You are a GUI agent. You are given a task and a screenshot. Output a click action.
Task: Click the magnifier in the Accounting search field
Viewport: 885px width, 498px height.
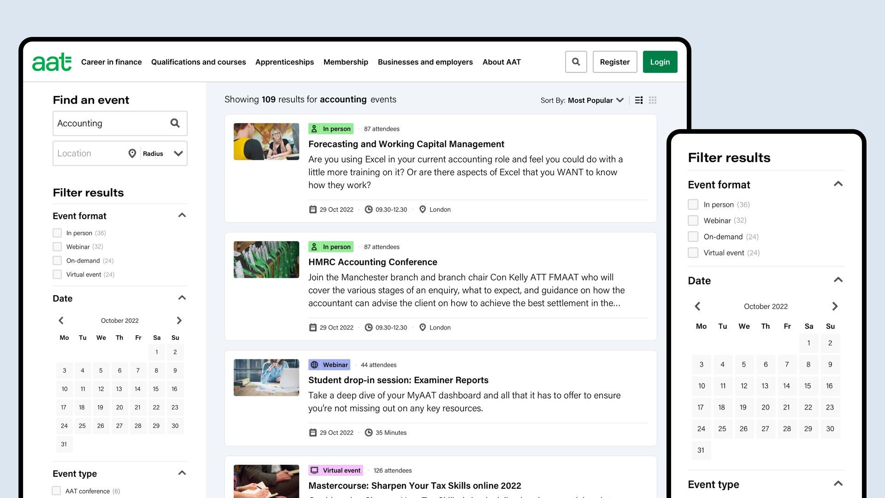(x=175, y=123)
